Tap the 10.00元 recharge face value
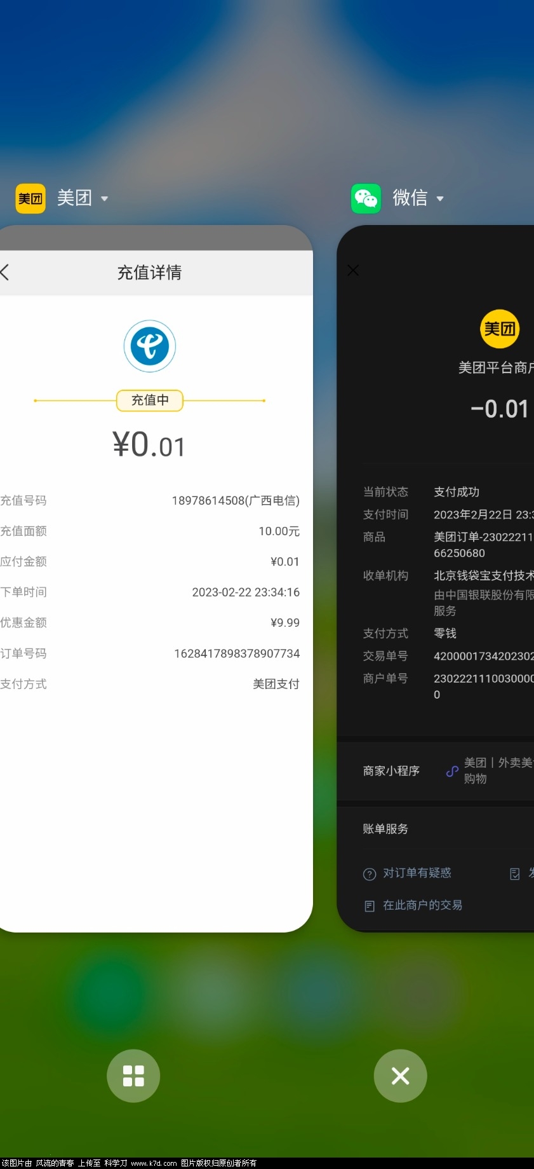This screenshot has width=534, height=1169. click(279, 531)
